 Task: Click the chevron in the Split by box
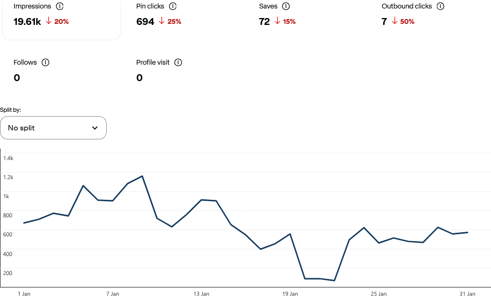pos(95,128)
